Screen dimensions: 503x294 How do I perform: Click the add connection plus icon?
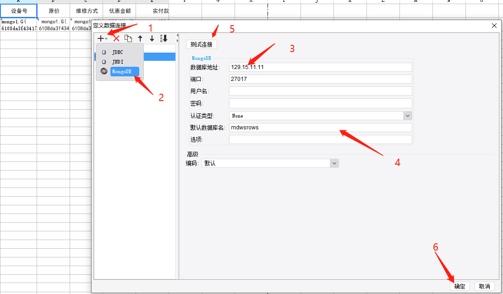(x=101, y=38)
